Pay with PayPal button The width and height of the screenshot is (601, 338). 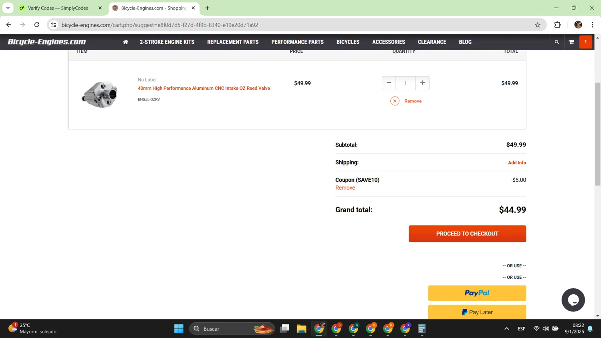pos(477,293)
